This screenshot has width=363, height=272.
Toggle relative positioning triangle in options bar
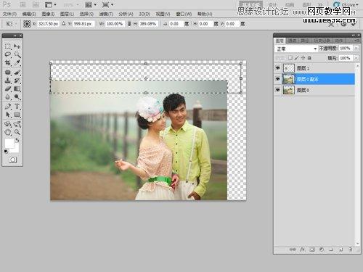click(63, 24)
